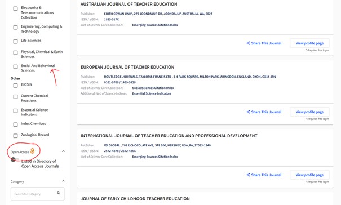The height and width of the screenshot is (205, 341).
Task: Toggle Listed in Directory of Open Access Journals
Action: (x=15, y=159)
